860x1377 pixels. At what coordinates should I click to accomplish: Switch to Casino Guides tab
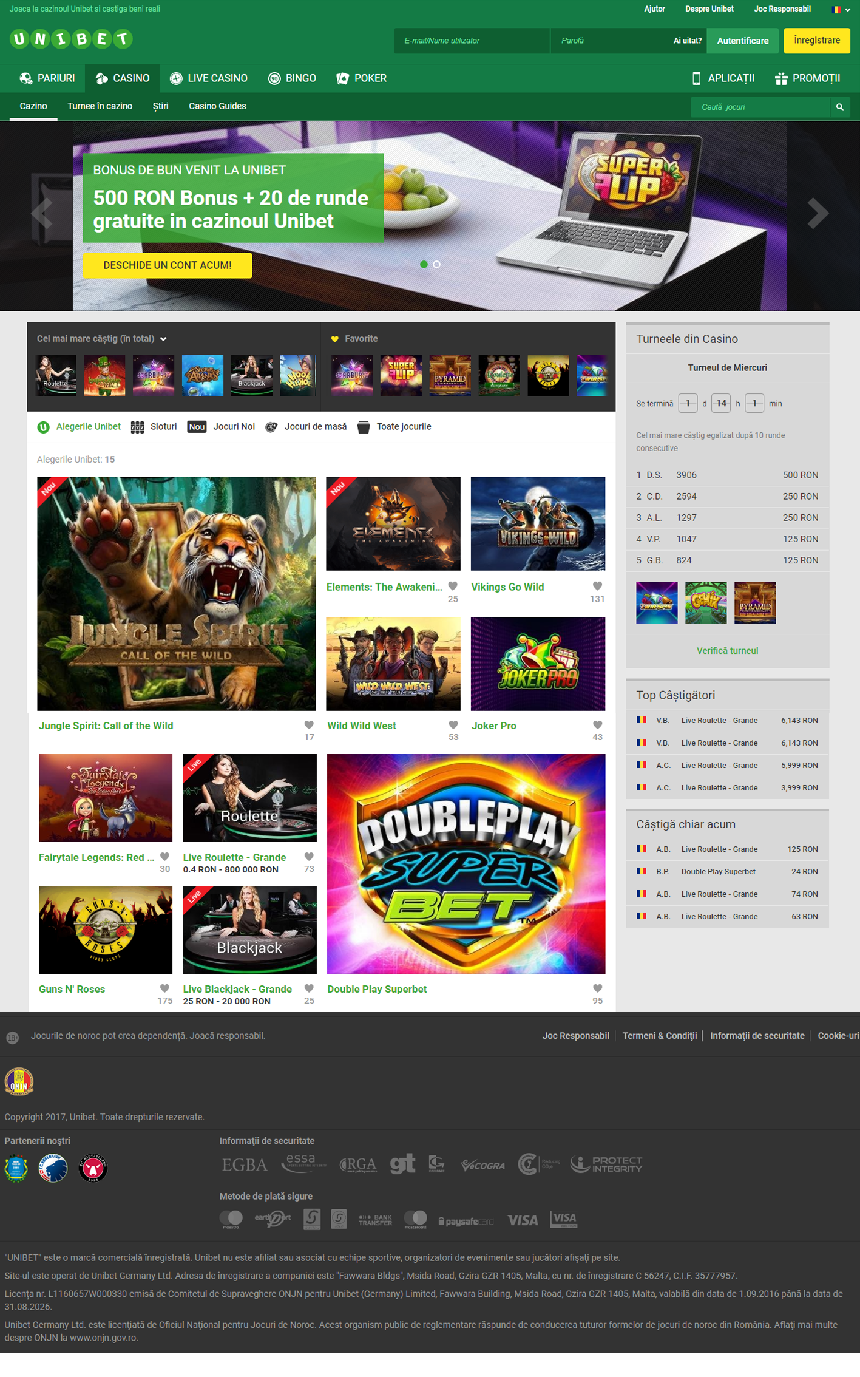(x=217, y=106)
